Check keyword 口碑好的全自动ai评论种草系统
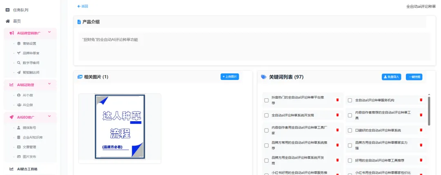 click(x=350, y=131)
